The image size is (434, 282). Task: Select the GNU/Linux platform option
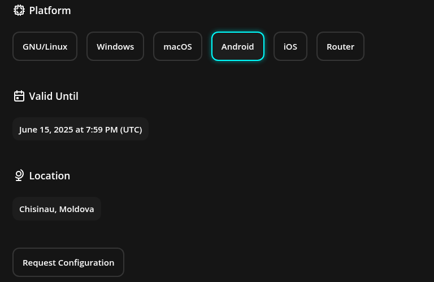click(45, 46)
